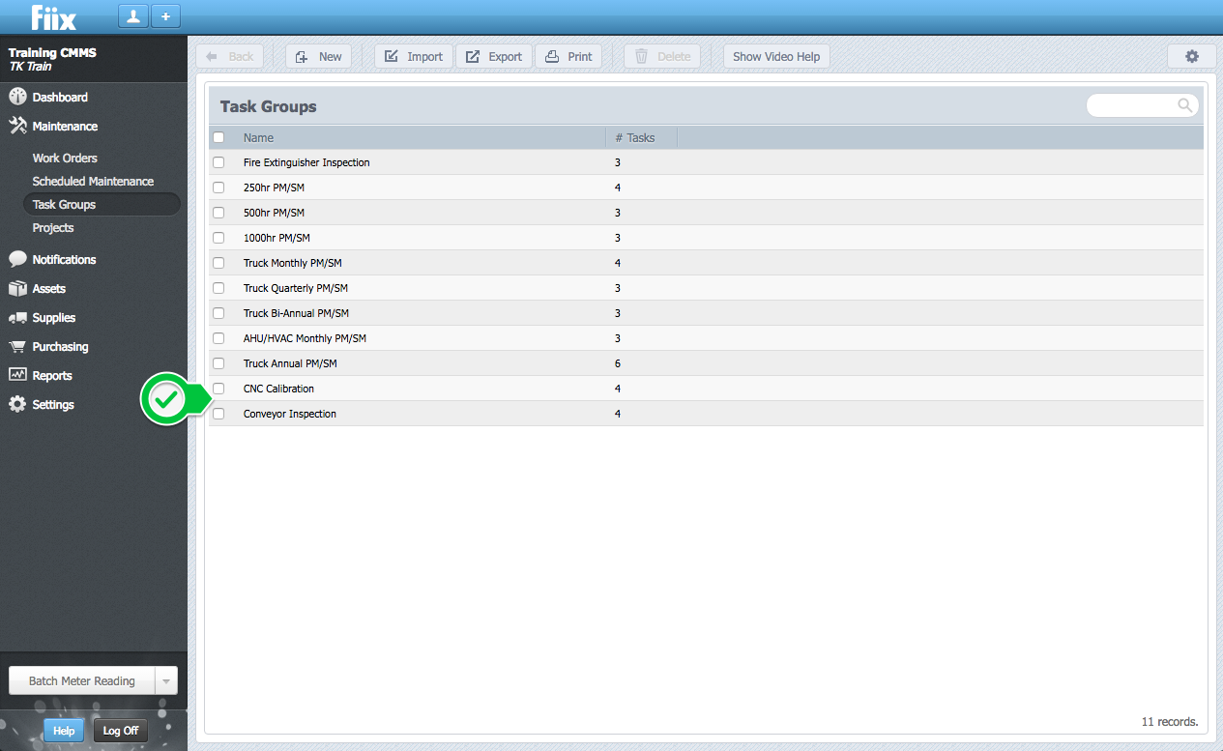This screenshot has width=1223, height=751.
Task: Open the Truck Annual PM/SM task group
Action: (x=290, y=363)
